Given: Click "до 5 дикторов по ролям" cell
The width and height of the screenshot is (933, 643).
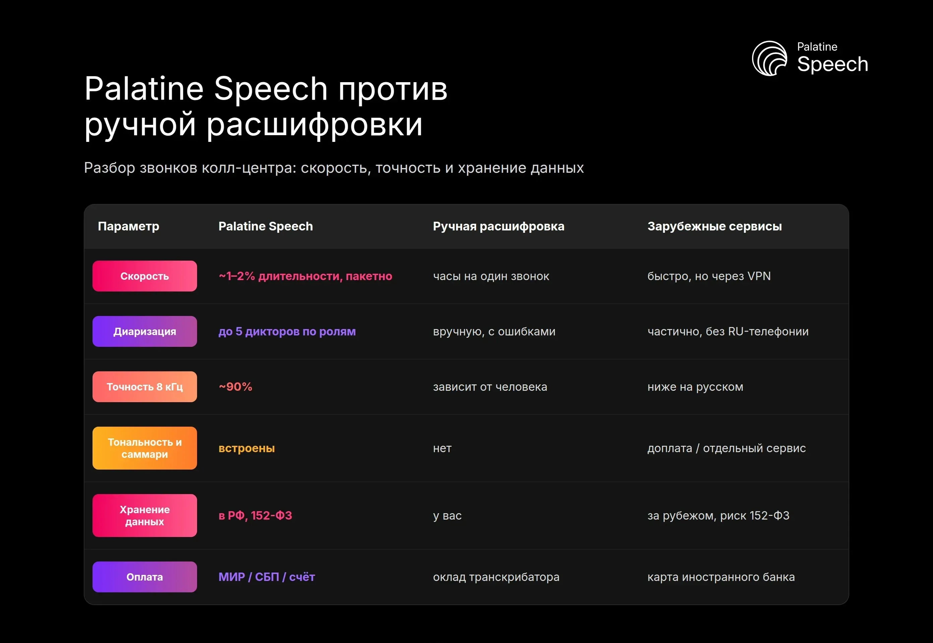Looking at the screenshot, I should pyautogui.click(x=287, y=331).
